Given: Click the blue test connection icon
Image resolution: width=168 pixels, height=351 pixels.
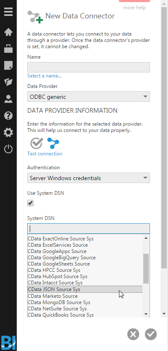Looking at the screenshot, I should [x=53, y=143].
